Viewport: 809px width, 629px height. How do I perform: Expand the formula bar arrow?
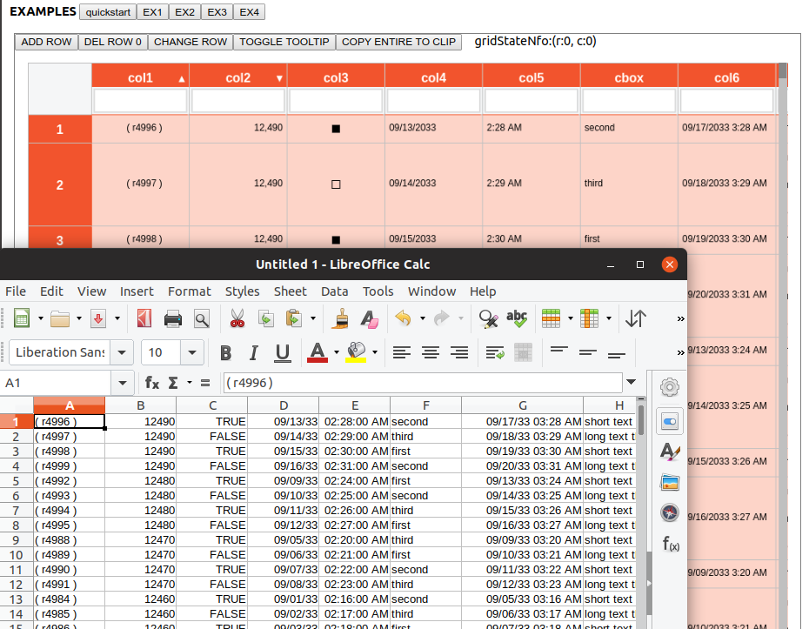(x=631, y=382)
